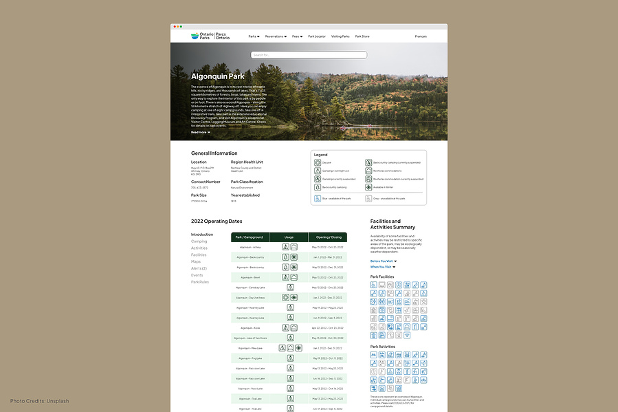Viewport: 618px width, 412px height.
Task: Click the winter snowflake icon in the Mew Lake row
Action: [x=299, y=348]
